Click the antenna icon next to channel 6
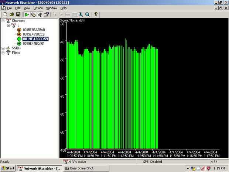Viewport: 229px width, 172px height. [14, 25]
